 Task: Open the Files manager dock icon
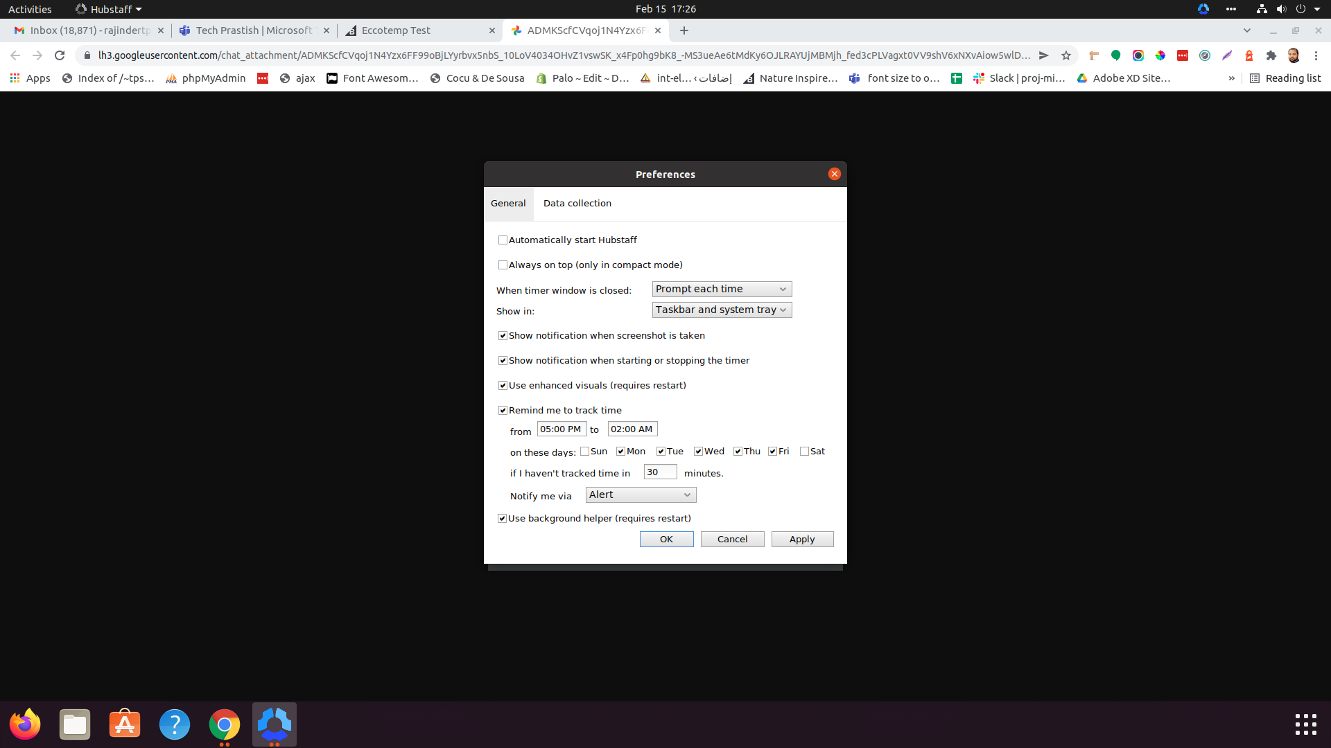75,724
